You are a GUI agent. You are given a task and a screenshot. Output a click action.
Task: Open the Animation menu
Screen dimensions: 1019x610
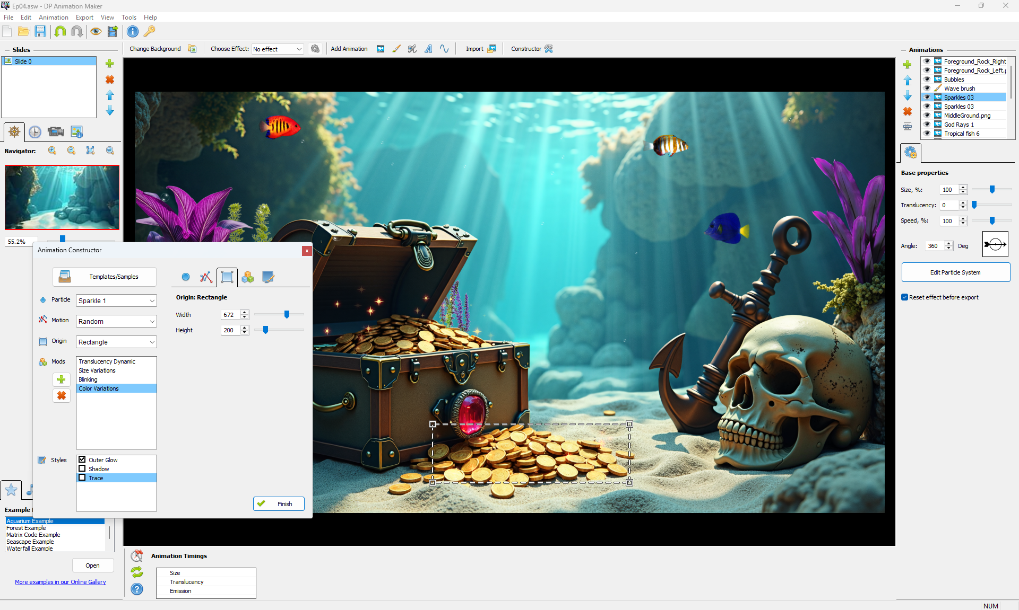tap(53, 17)
